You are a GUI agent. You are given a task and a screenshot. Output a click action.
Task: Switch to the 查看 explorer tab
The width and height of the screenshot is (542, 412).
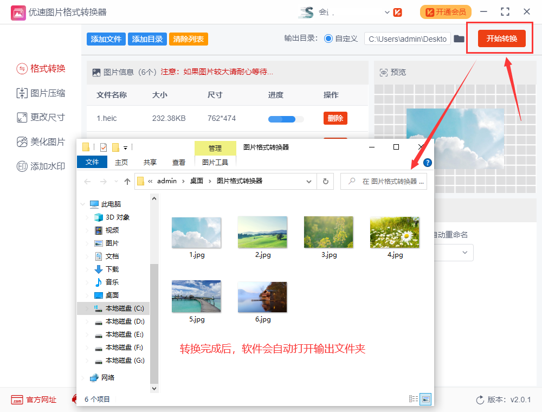click(179, 162)
